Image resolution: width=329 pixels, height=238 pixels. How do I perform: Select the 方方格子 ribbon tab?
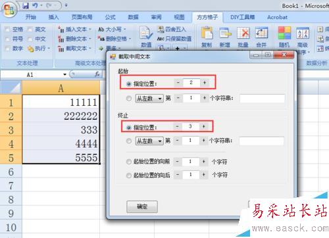click(x=207, y=17)
